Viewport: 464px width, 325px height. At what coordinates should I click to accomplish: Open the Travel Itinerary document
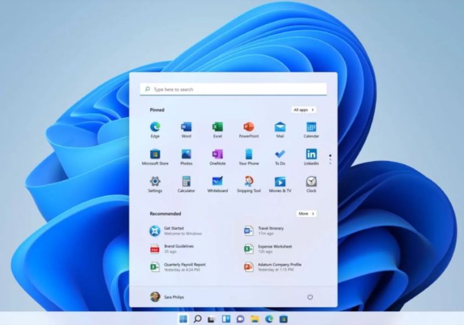click(x=270, y=231)
